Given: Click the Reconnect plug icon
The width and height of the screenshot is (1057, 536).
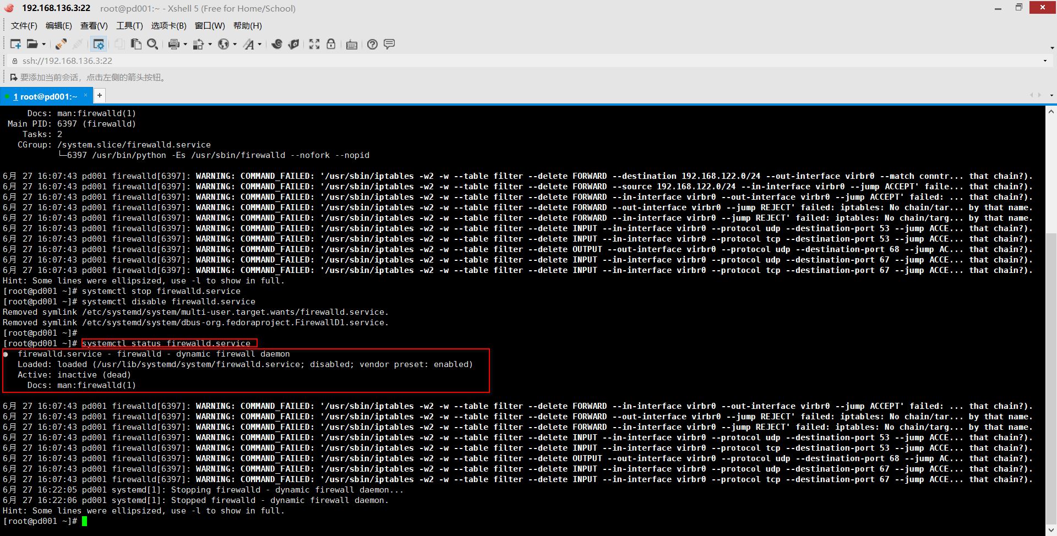Looking at the screenshot, I should (61, 44).
